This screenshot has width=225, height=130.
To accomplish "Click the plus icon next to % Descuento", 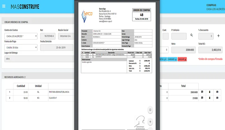I will [219, 36].
